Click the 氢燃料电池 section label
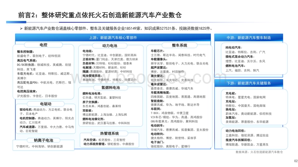The width and height of the screenshot is (298, 167). 110,88
